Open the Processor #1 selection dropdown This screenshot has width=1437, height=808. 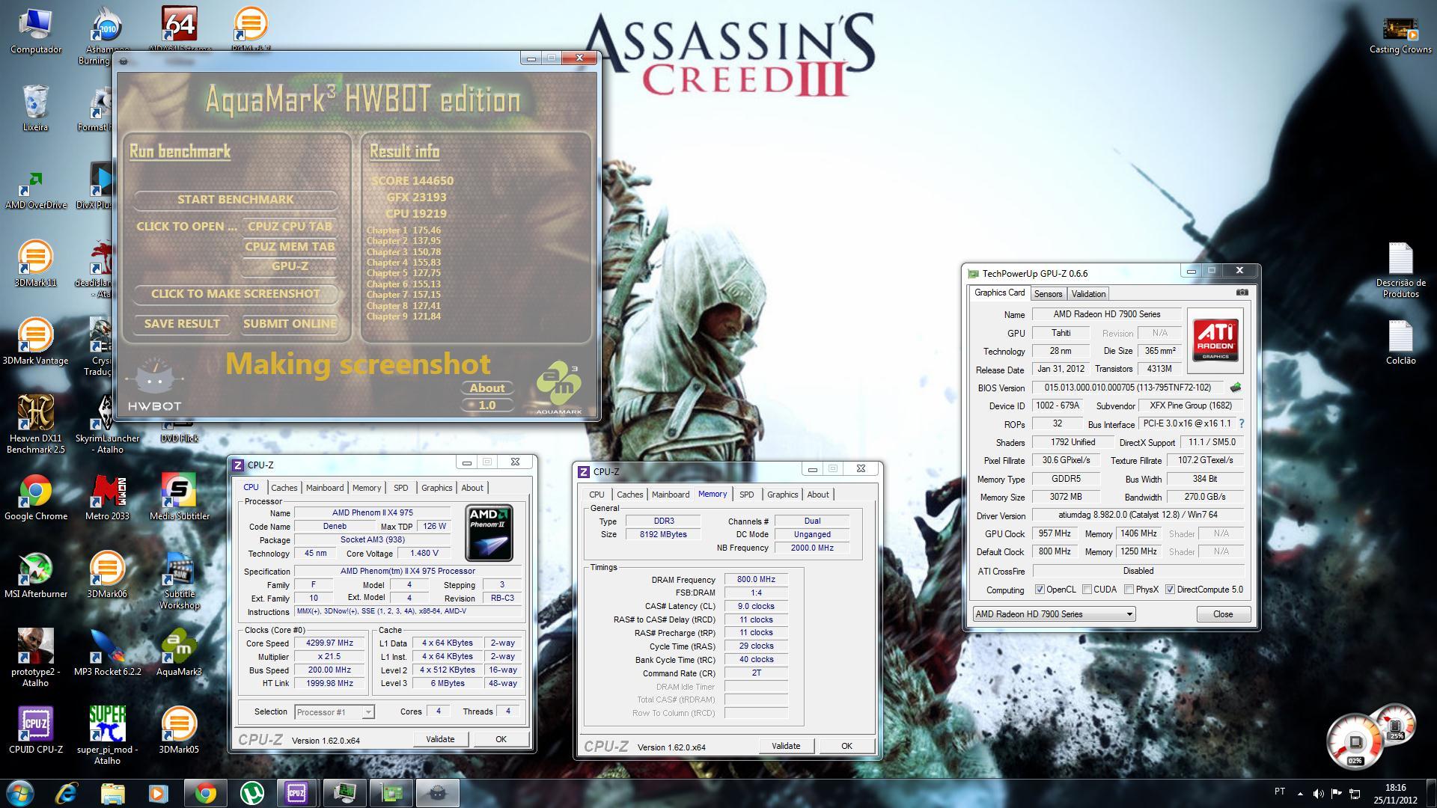(x=334, y=712)
